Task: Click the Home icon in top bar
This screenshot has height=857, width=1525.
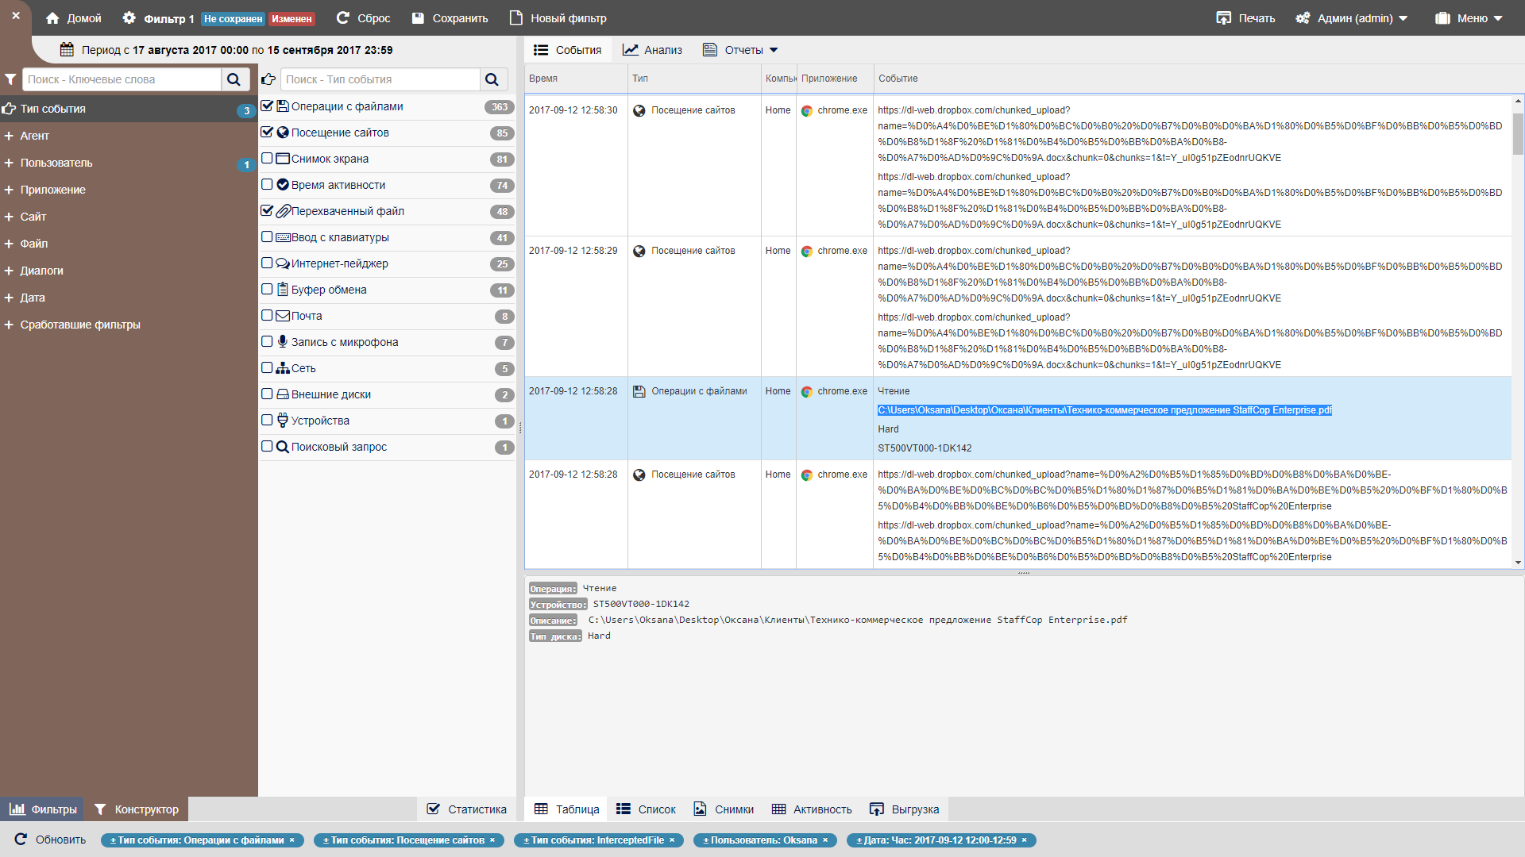Action: (x=52, y=18)
